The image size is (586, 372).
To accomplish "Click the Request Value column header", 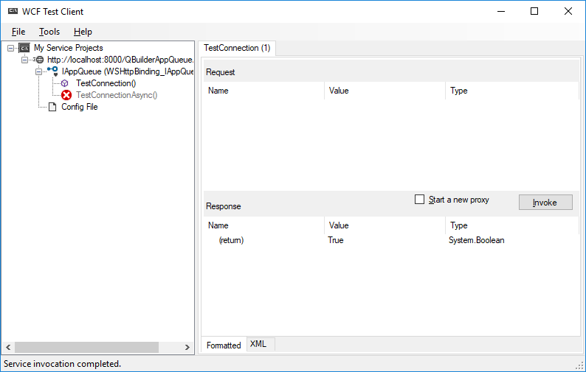I will pyautogui.click(x=385, y=91).
